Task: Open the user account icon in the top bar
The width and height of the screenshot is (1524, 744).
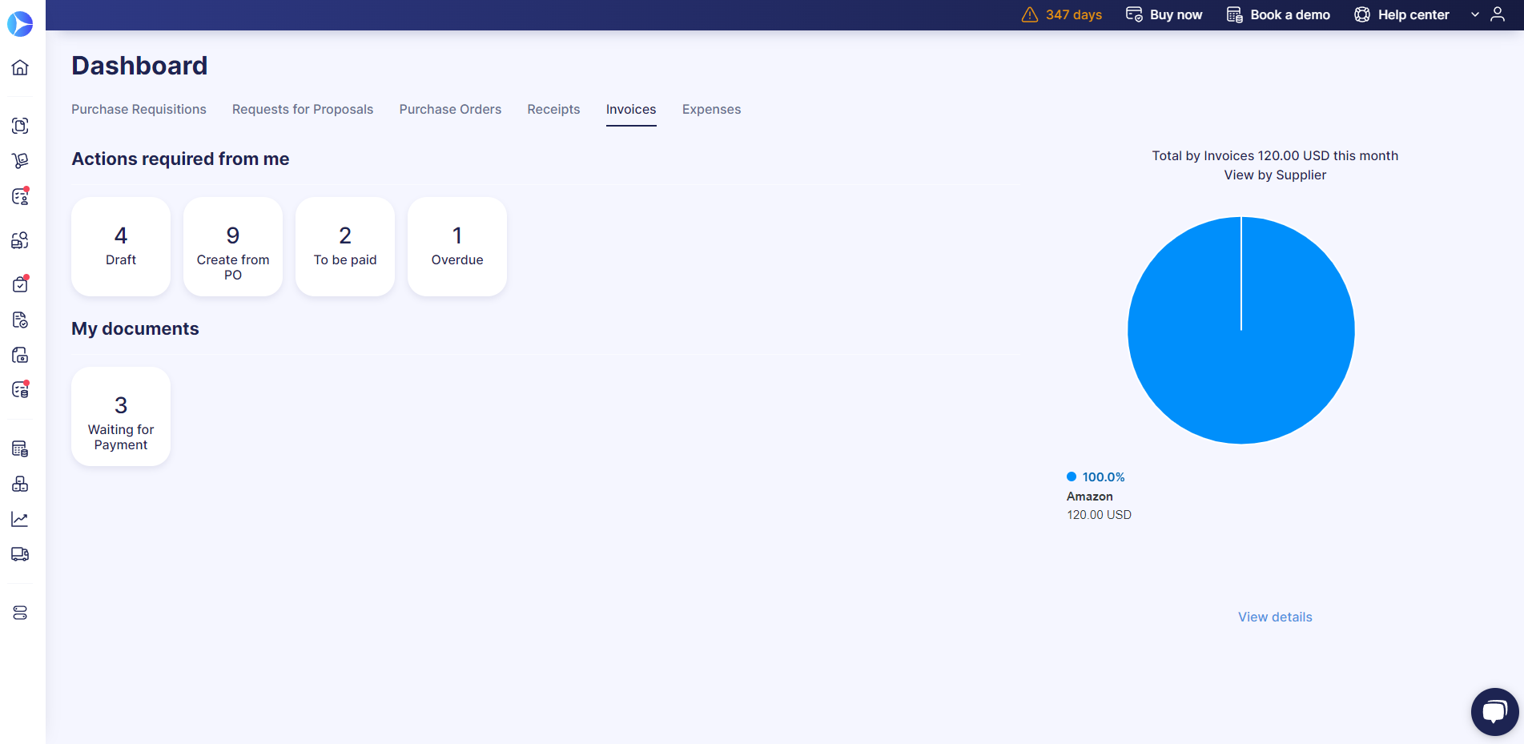Action: point(1498,14)
